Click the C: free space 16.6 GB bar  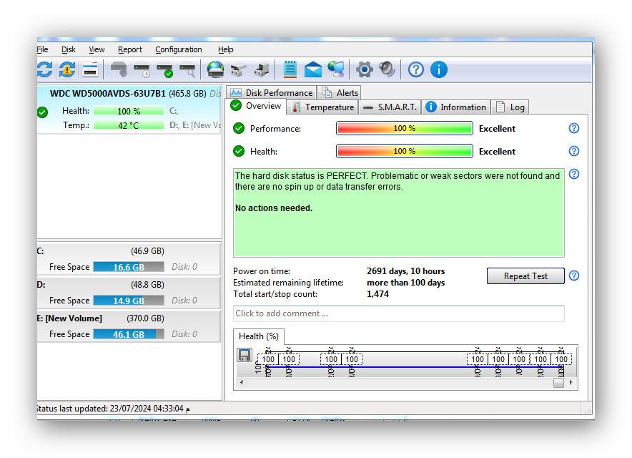click(129, 267)
